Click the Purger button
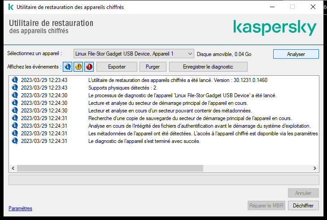 pos(153,67)
